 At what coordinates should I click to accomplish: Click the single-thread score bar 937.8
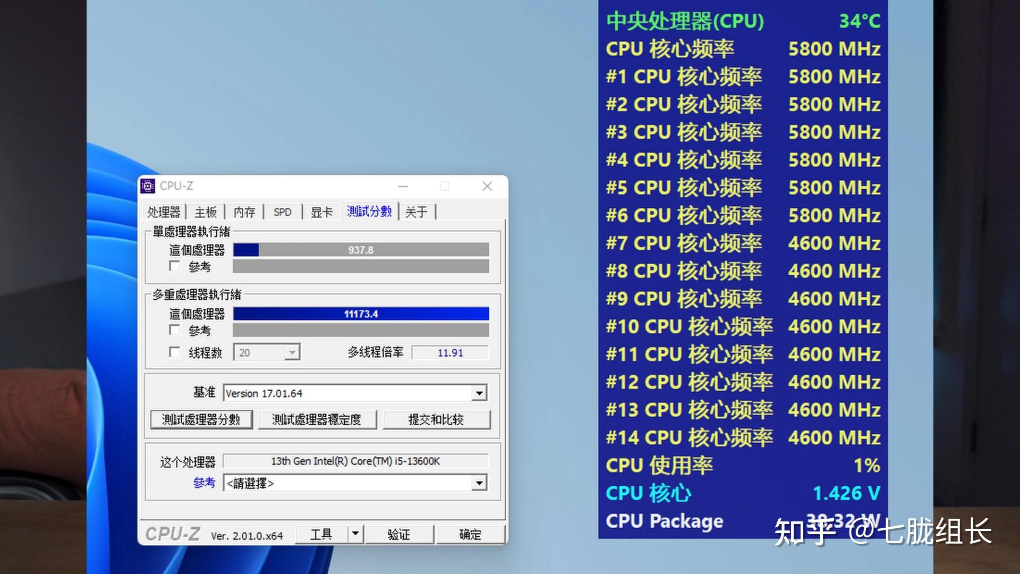[x=361, y=250]
